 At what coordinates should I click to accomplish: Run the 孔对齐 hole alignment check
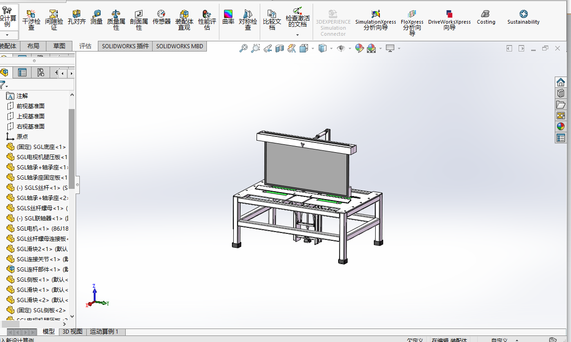(x=77, y=17)
